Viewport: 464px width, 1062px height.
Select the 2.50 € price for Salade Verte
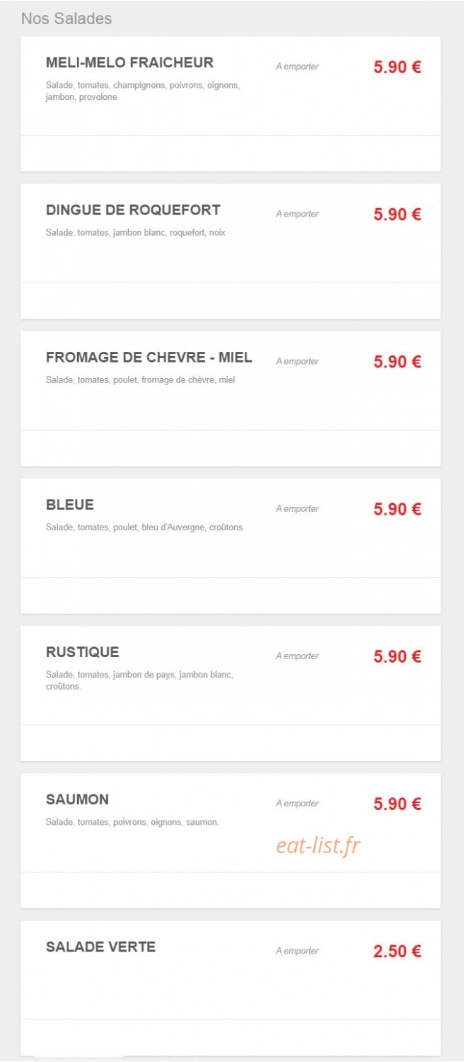pos(398,951)
